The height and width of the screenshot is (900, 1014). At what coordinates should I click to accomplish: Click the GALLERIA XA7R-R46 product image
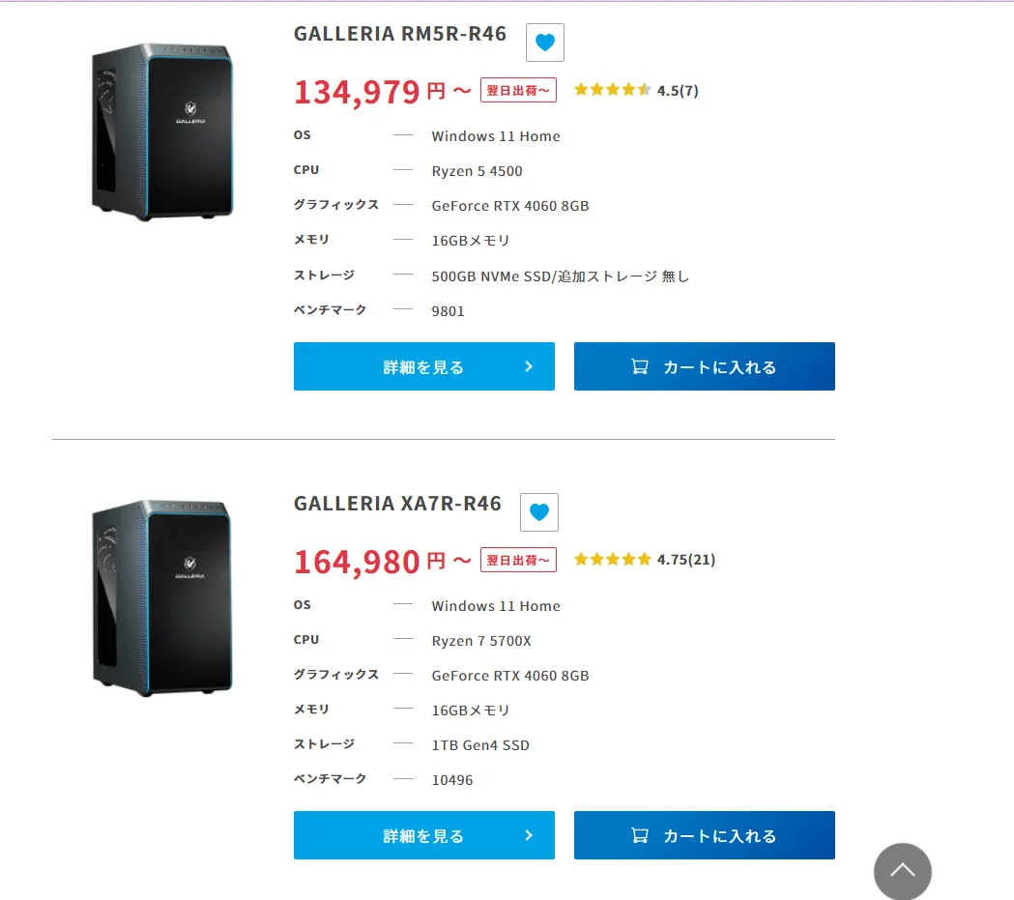point(162,597)
